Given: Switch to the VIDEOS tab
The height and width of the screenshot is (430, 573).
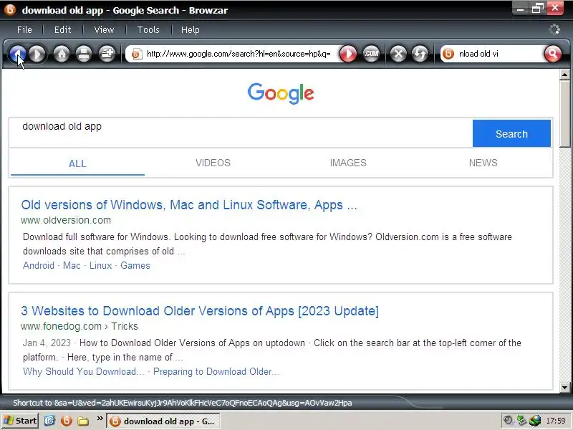Looking at the screenshot, I should pos(213,163).
